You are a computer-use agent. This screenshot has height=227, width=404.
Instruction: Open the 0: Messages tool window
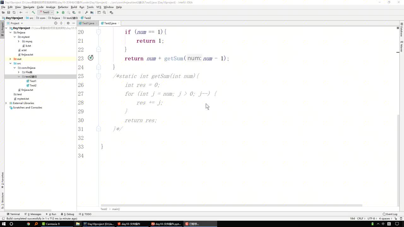(33, 214)
